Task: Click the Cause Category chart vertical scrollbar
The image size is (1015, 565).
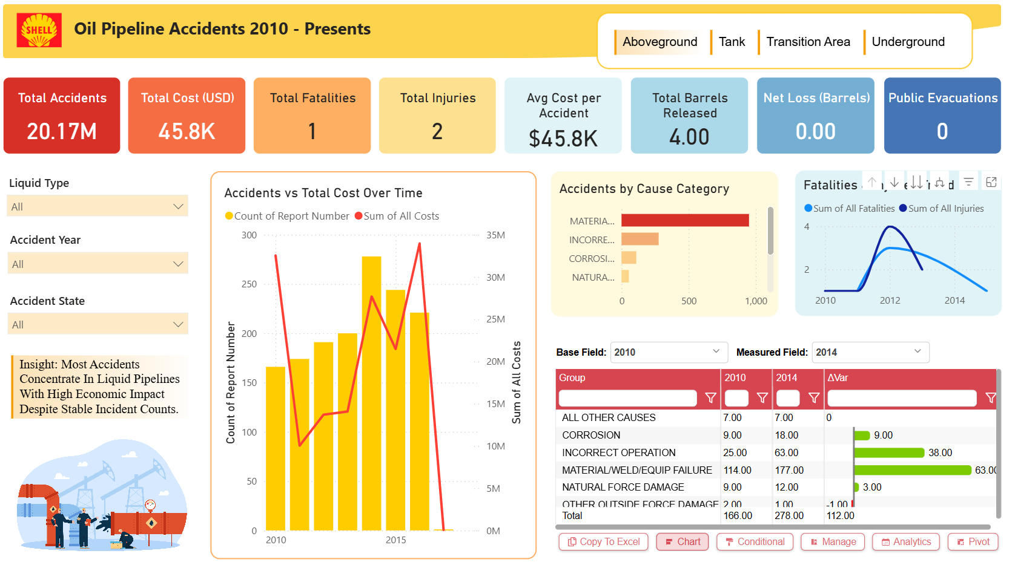Action: tap(770, 231)
